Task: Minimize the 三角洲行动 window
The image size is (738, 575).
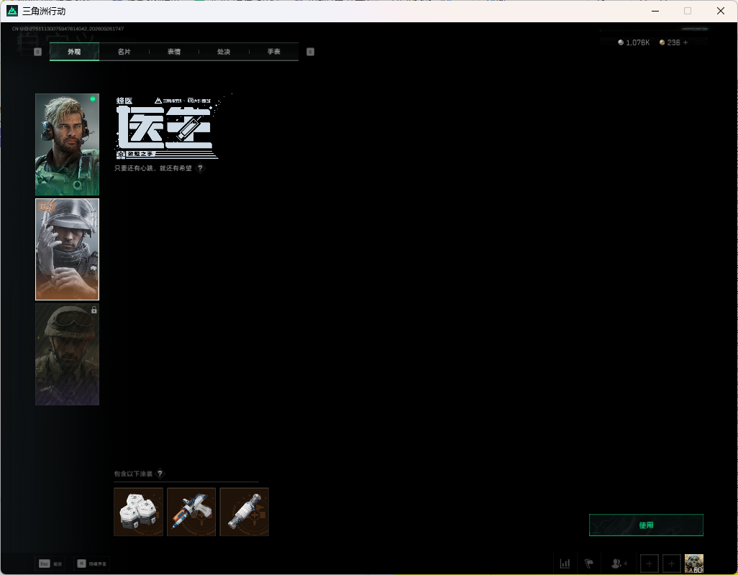Action: 655,11
